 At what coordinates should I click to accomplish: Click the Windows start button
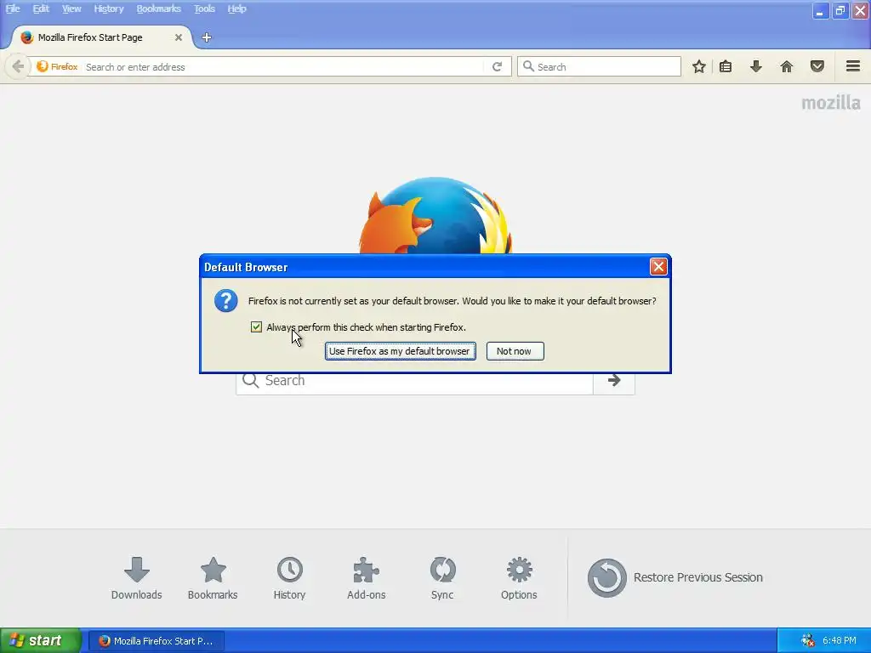(40, 640)
